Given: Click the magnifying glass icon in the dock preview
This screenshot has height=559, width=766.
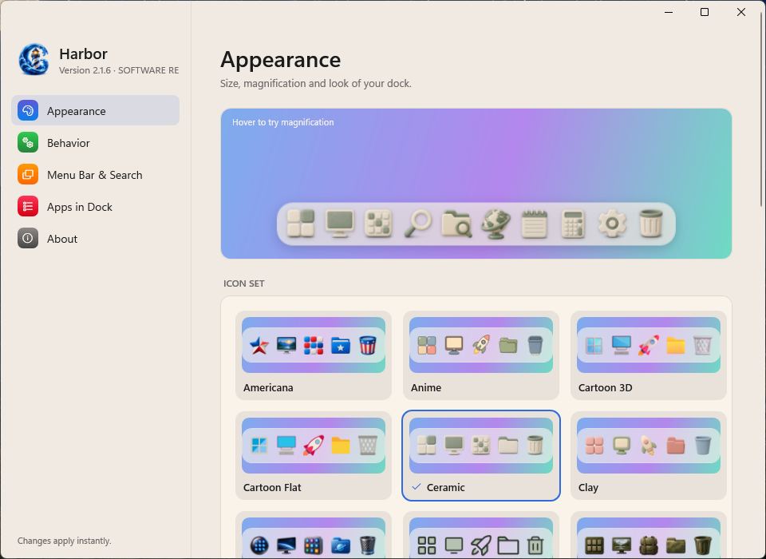Looking at the screenshot, I should 417,224.
